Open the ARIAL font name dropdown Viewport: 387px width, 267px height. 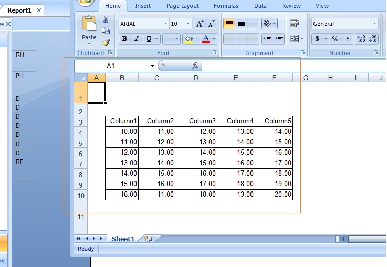pos(165,24)
